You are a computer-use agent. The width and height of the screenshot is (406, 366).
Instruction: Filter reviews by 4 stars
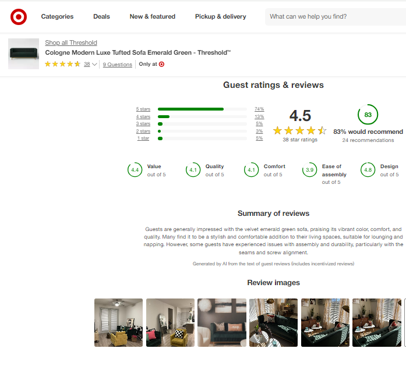(143, 116)
